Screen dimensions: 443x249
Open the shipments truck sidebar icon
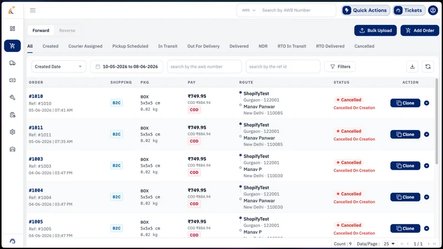(12, 63)
